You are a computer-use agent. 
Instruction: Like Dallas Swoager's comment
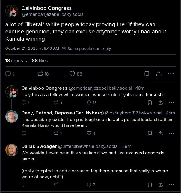point(89,185)
